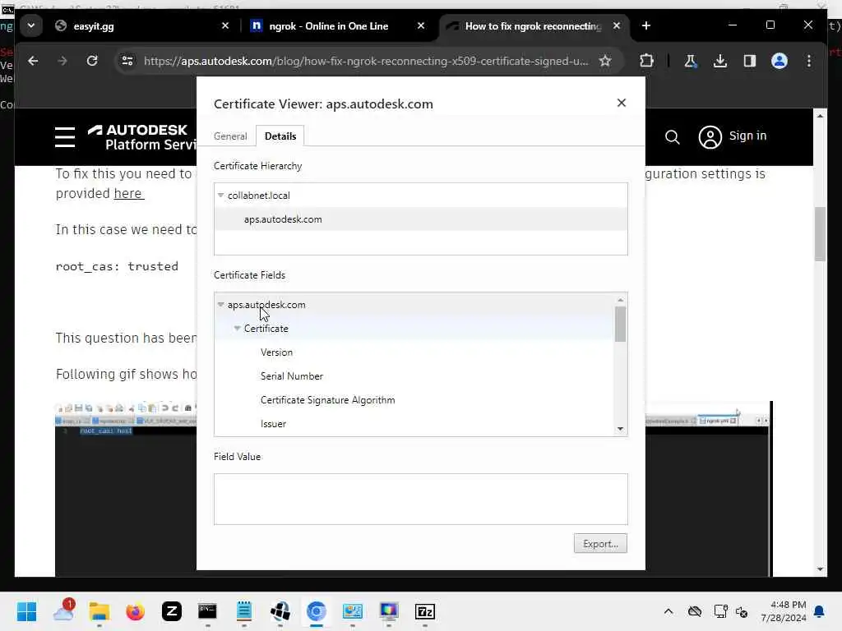The width and height of the screenshot is (842, 631).
Task: Open the tab search dropdown
Action: coord(31,25)
